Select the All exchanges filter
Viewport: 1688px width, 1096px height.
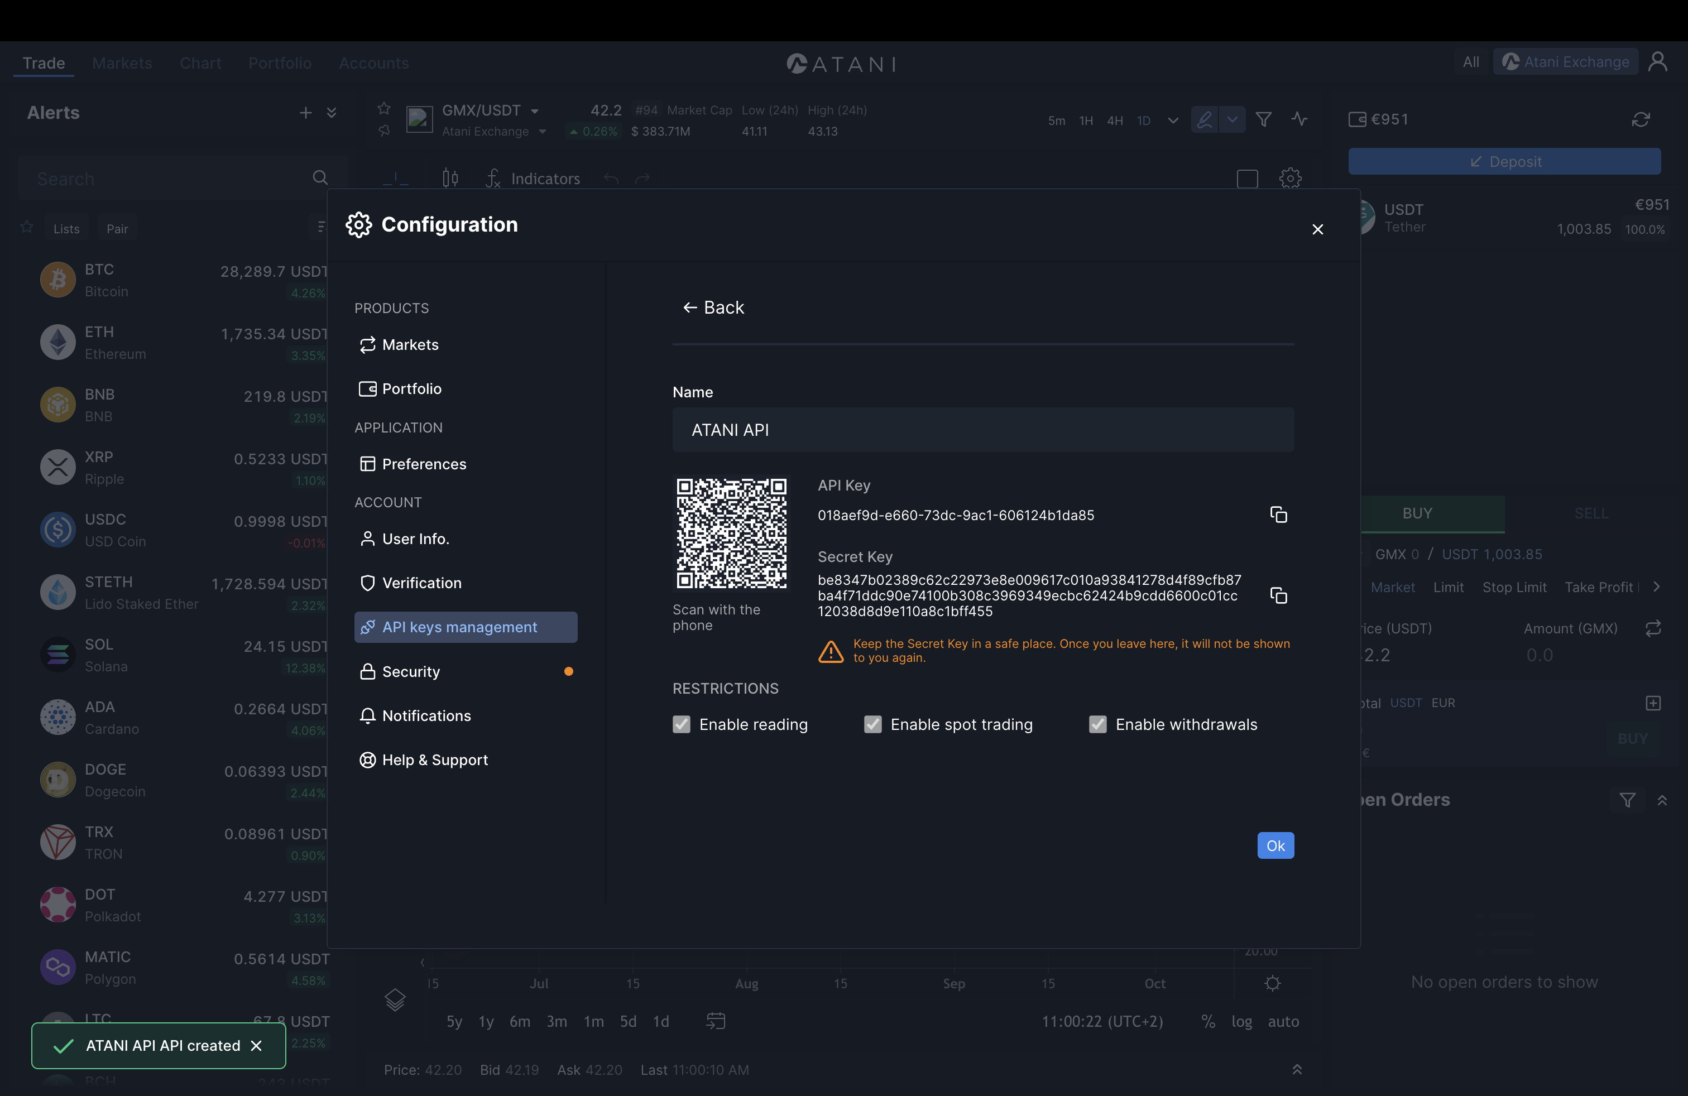click(1471, 62)
